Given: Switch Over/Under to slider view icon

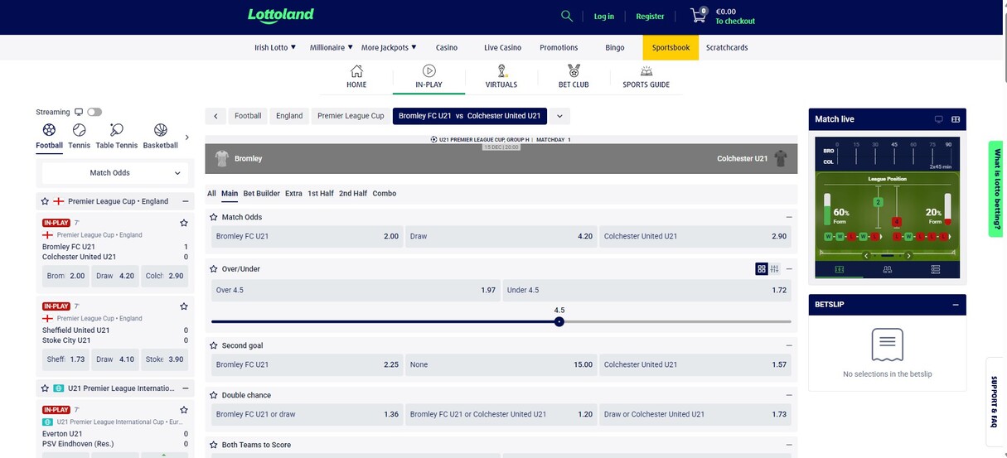Looking at the screenshot, I should [x=775, y=269].
